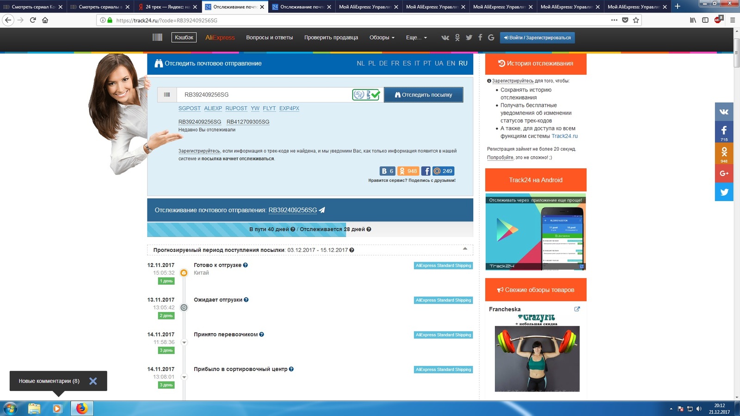740x416 pixels.
Task: Open recently tracked code RB412709305SG
Action: point(248,122)
